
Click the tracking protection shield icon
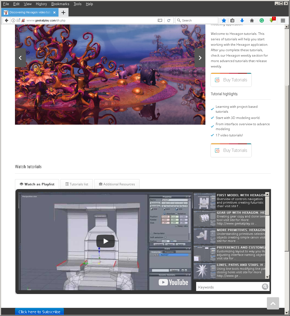[23, 20]
